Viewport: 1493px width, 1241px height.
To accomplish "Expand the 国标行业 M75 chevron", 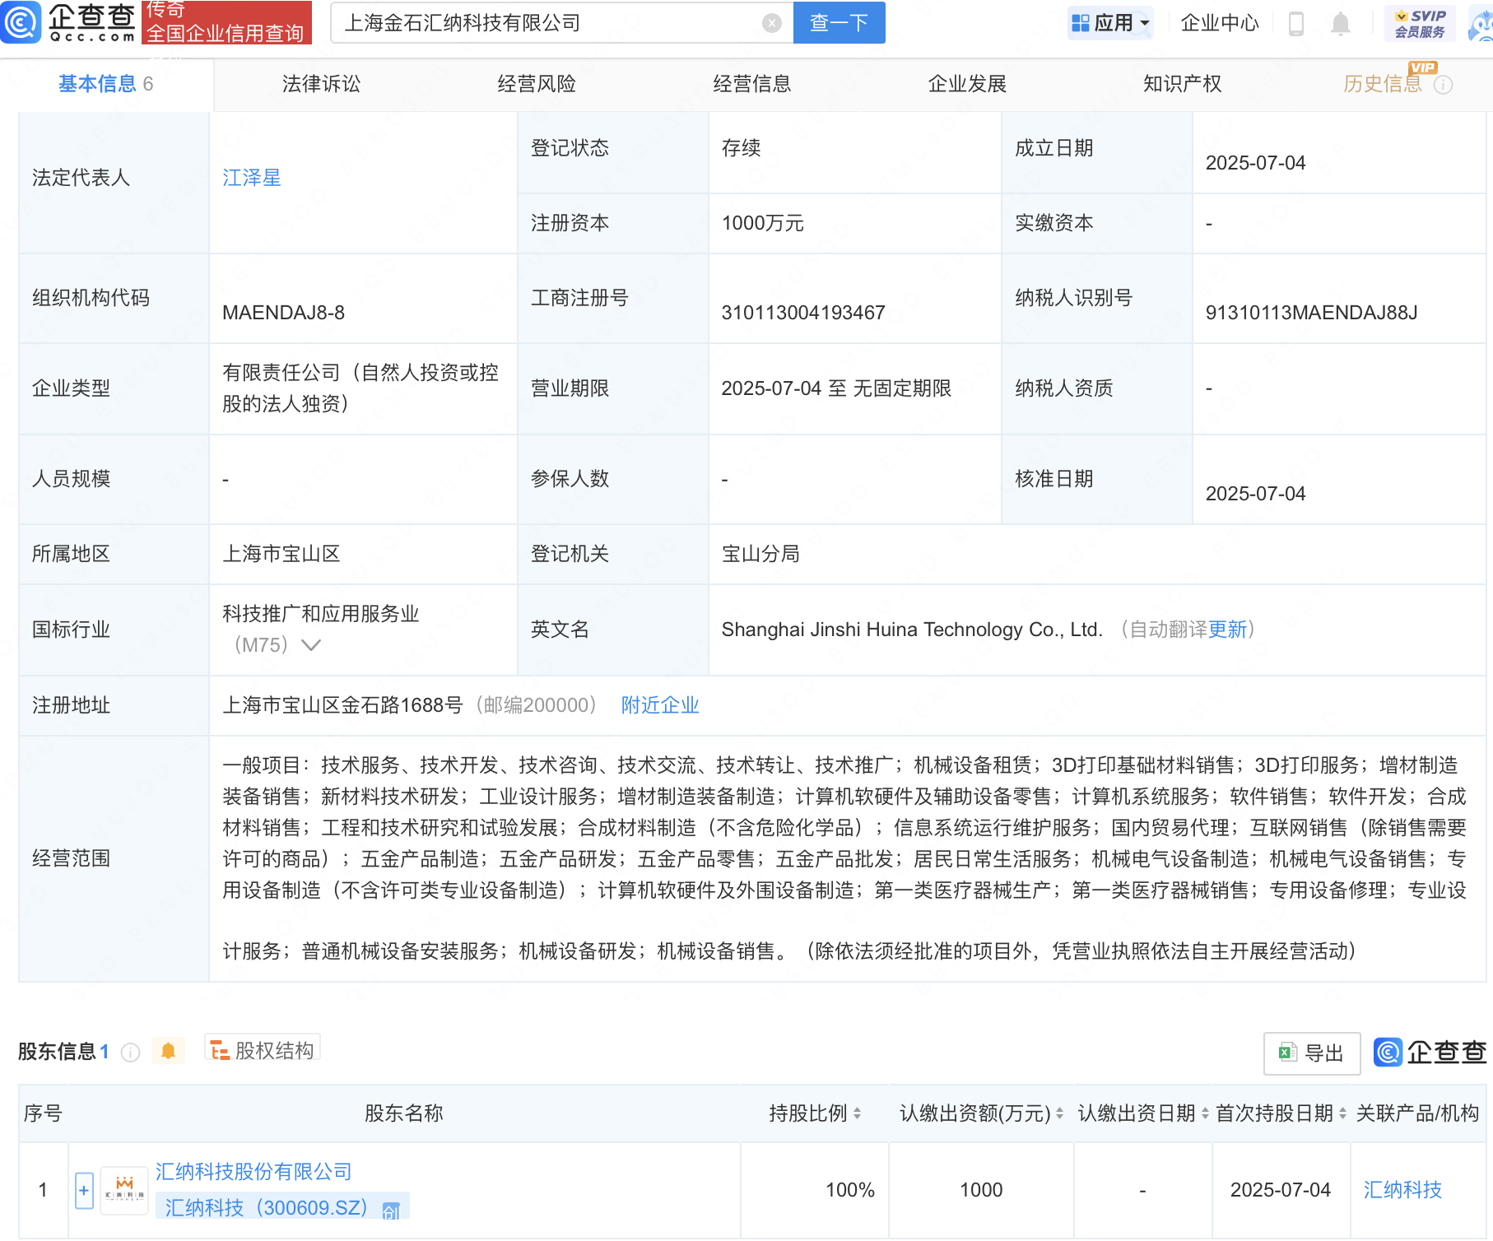I will pos(310,645).
